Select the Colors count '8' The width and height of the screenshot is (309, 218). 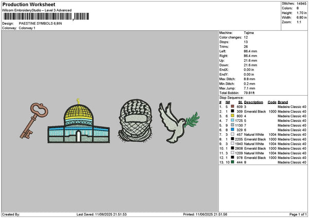[298, 8]
